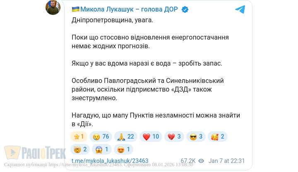
Task: Click the screaming face reaction with 1
Action: pos(101,149)
